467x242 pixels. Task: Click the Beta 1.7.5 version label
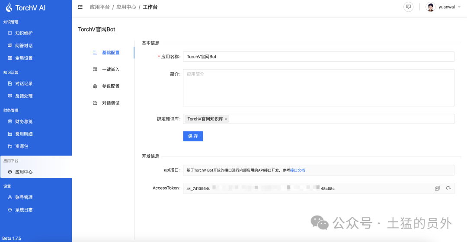(x=12, y=238)
